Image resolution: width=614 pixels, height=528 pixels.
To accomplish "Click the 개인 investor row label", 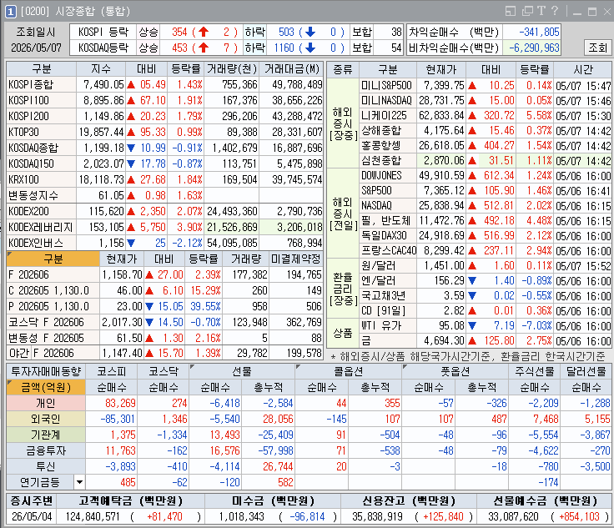I will click(x=46, y=403).
